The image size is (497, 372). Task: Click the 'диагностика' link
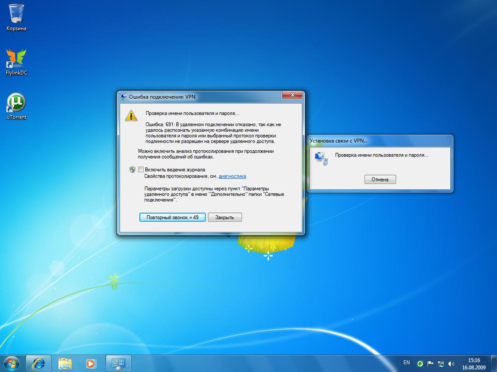tap(232, 176)
